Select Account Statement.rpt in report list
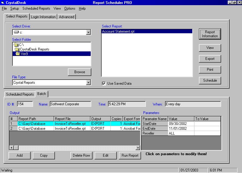Viewport: 242px width, 173px height. pos(118,31)
